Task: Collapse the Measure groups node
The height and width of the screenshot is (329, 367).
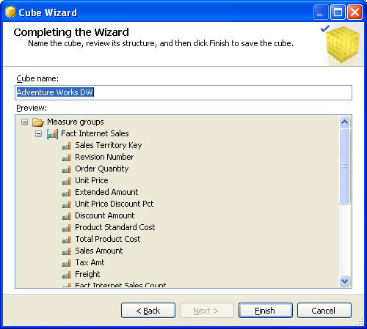Action: (24, 122)
